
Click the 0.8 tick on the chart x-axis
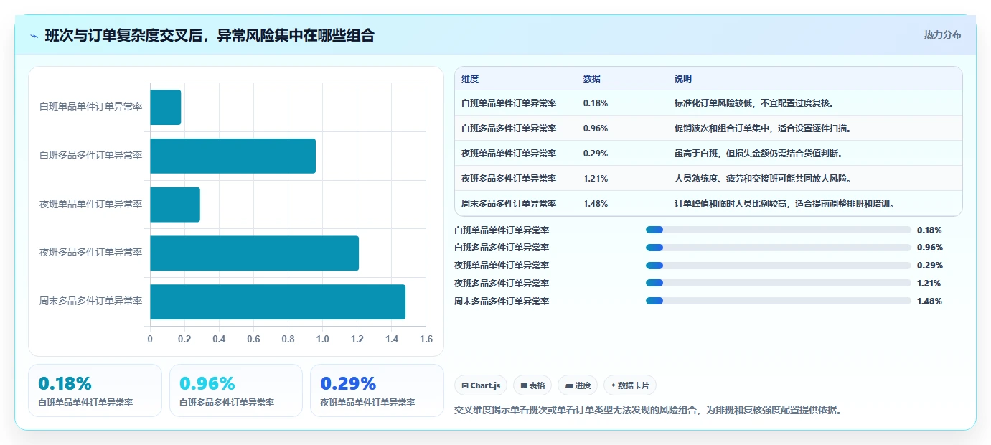(288, 339)
